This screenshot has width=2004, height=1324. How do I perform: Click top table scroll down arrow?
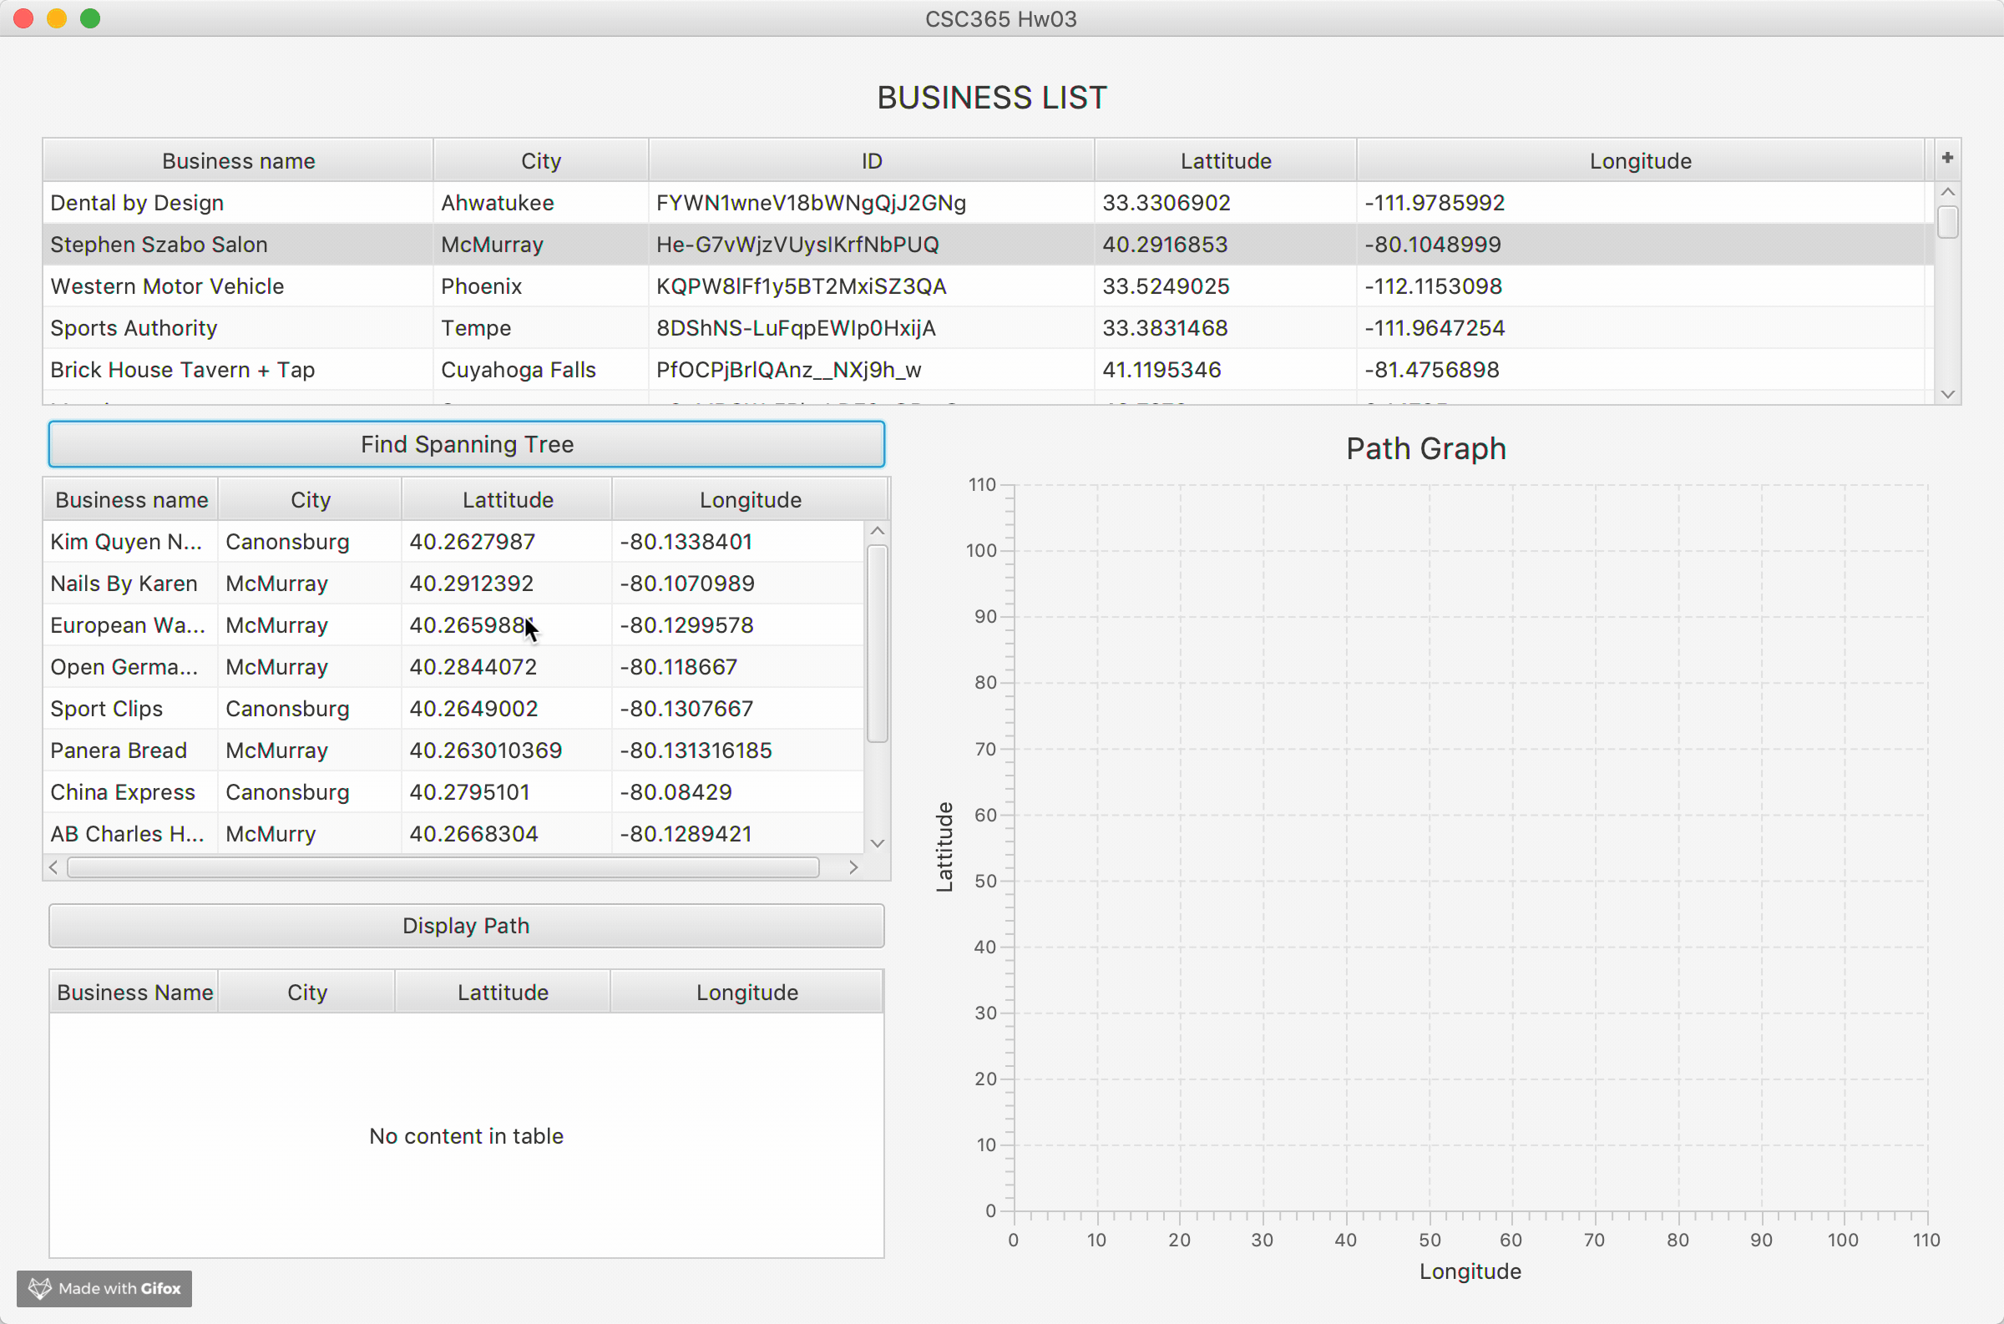(x=1947, y=394)
